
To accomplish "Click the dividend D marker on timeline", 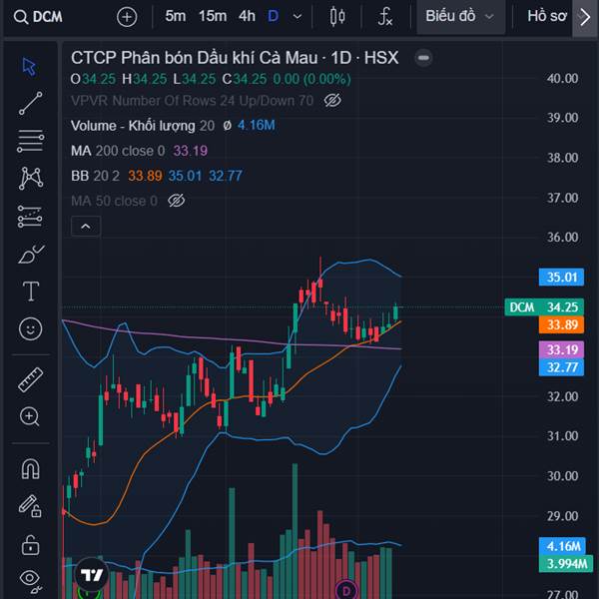I will point(346,589).
